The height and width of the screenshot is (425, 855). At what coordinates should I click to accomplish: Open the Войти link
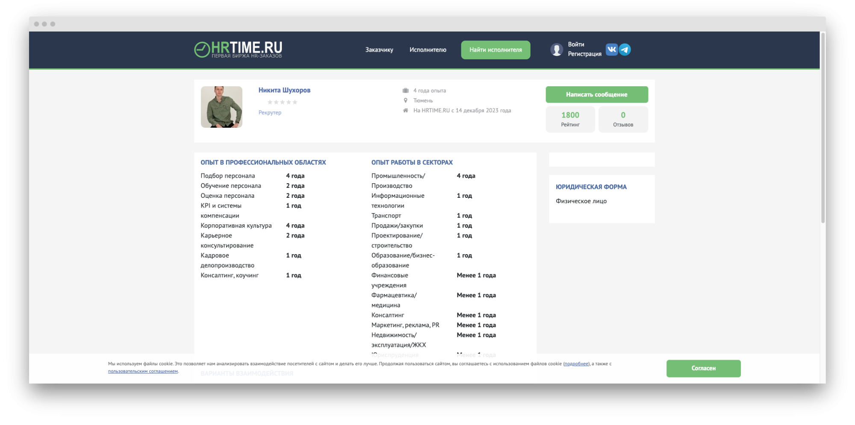pos(575,44)
